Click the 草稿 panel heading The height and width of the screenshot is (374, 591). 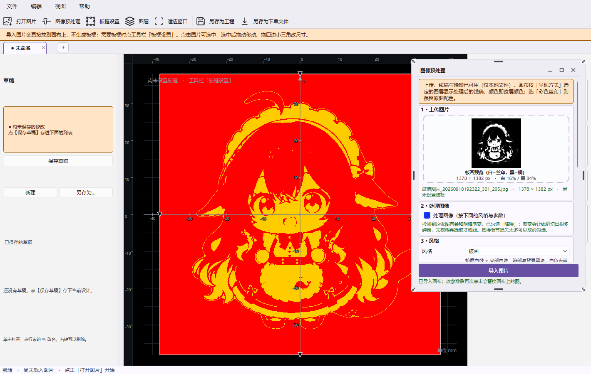[9, 81]
